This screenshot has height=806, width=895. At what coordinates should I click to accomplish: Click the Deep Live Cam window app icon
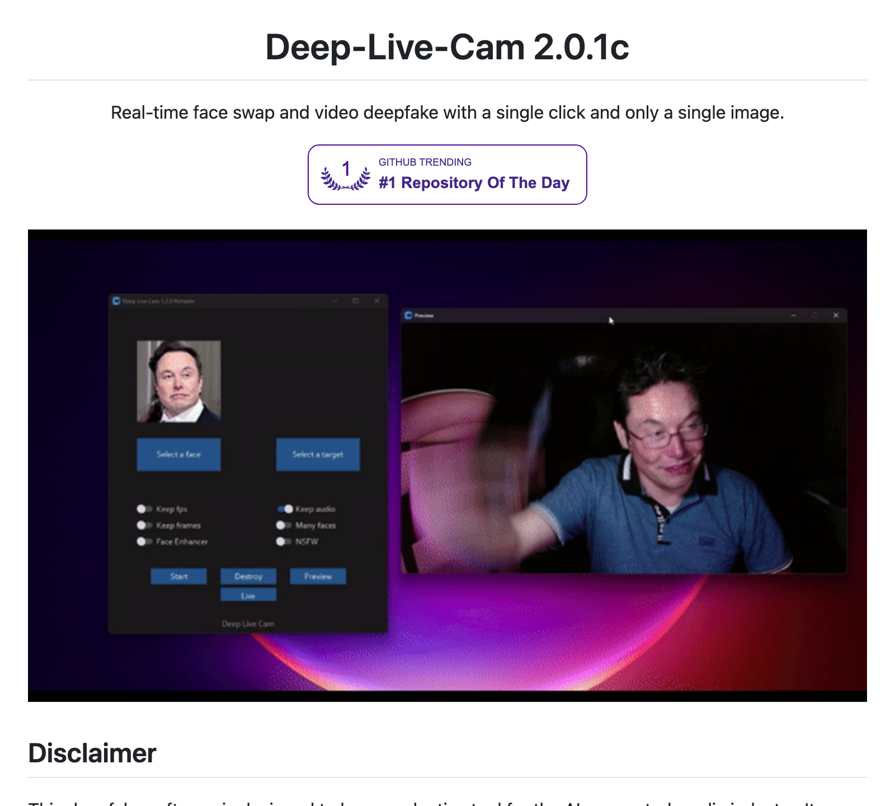click(x=116, y=301)
